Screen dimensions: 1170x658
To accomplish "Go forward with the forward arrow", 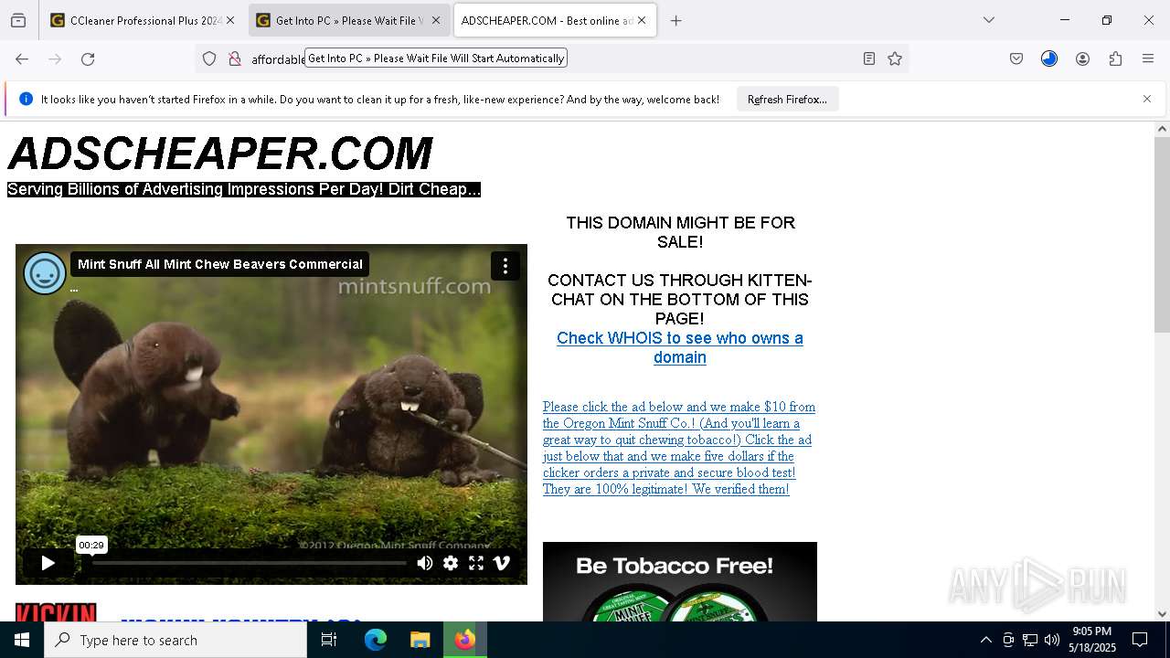I will click(55, 58).
